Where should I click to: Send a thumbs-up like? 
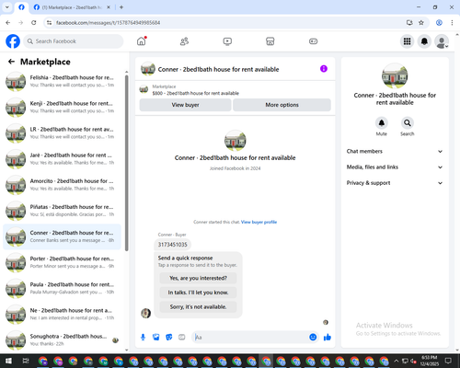tap(328, 338)
